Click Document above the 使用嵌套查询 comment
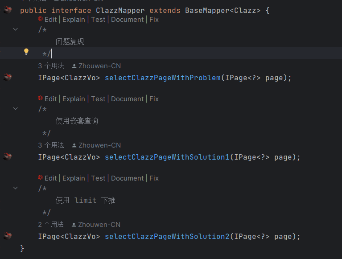 pyautogui.click(x=128, y=99)
